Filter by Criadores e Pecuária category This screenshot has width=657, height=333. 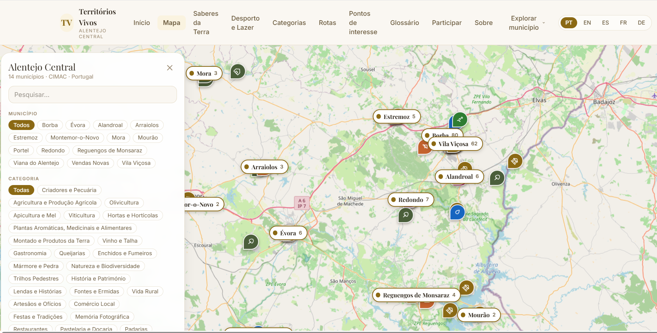(69, 190)
